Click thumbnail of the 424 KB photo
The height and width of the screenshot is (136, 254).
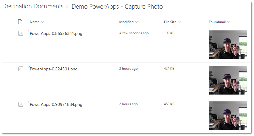228,80
